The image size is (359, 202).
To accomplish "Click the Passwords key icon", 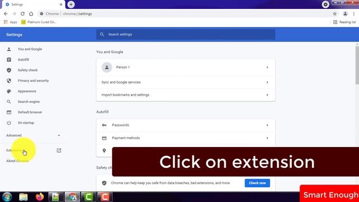I will pos(104,125).
